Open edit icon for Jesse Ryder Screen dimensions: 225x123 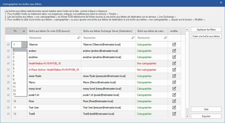pyautogui.click(x=174, y=76)
